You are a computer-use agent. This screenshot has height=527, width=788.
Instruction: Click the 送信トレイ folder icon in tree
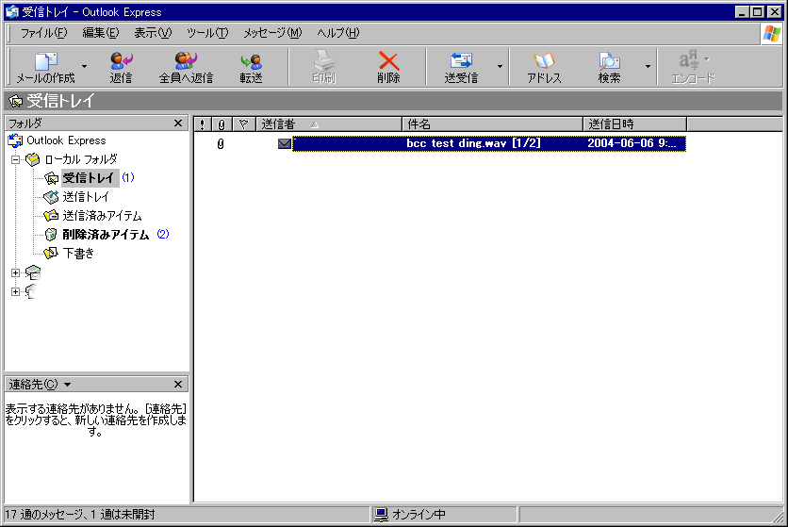tap(51, 197)
